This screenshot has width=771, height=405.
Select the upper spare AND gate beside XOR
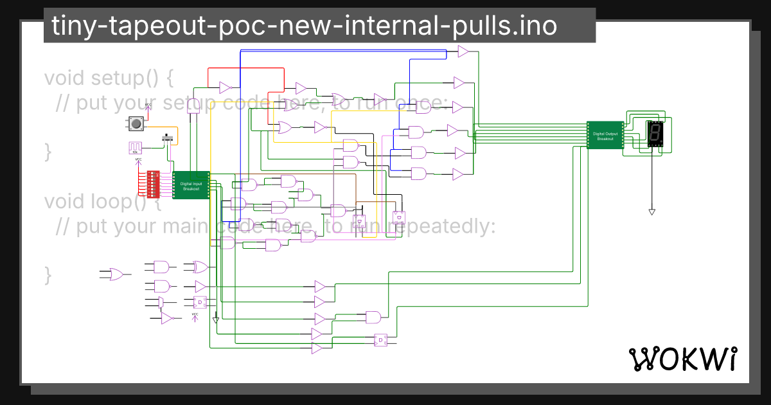(161, 266)
